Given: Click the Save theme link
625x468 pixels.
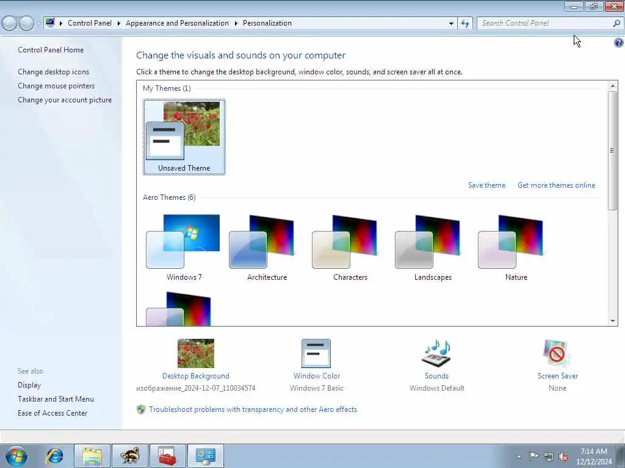Looking at the screenshot, I should 486,185.
